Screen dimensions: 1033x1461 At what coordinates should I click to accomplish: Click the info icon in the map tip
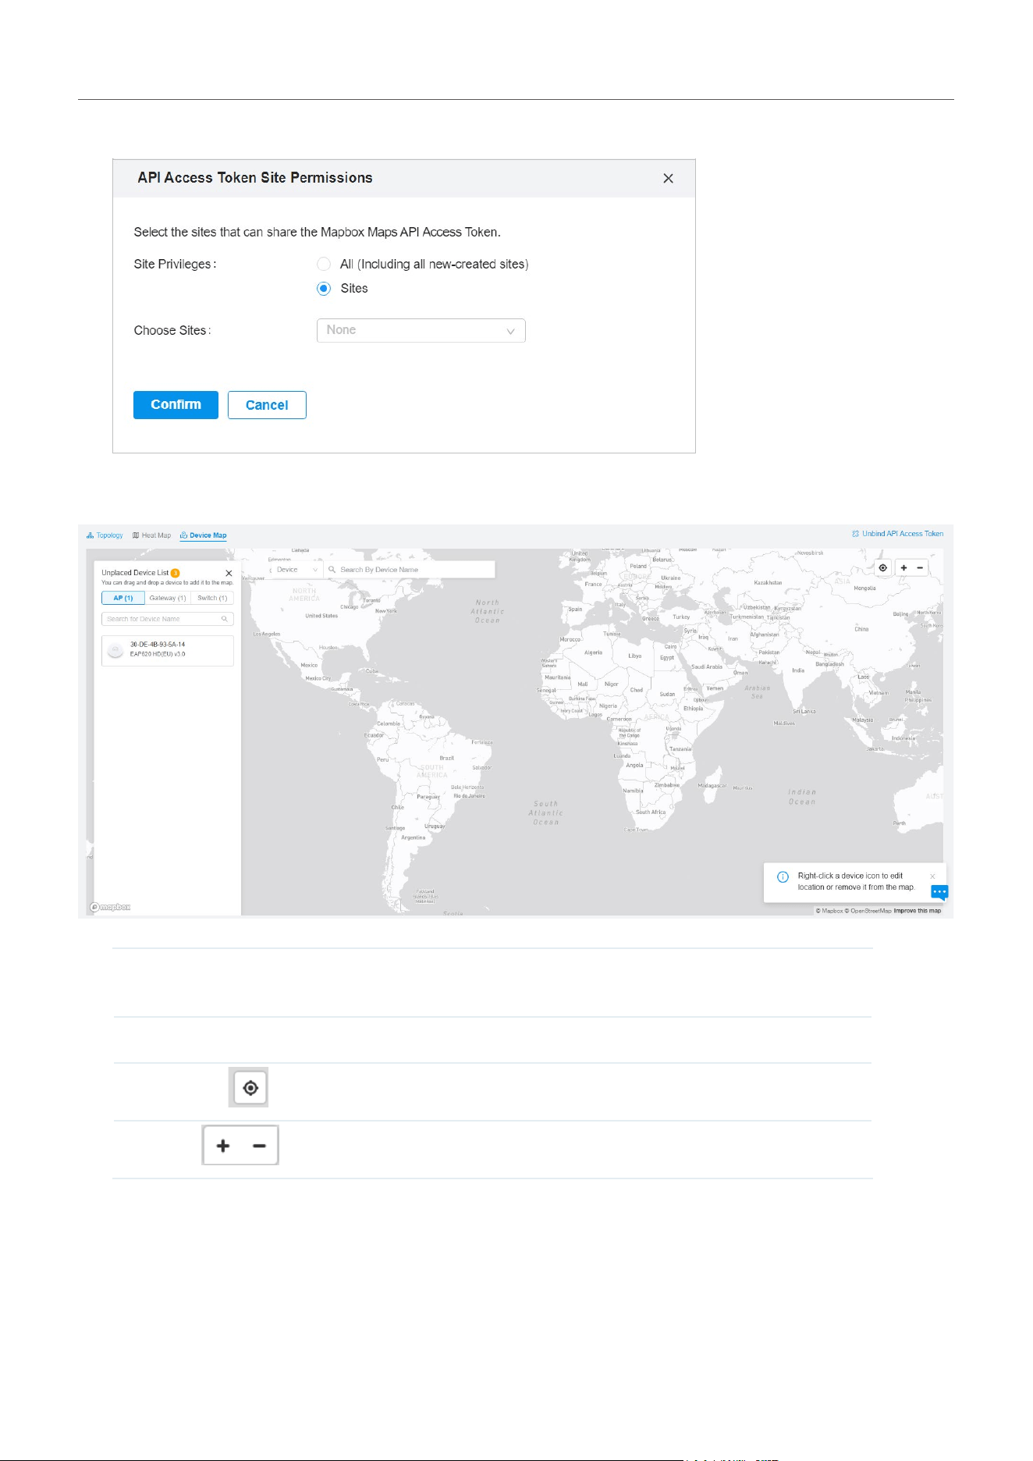click(783, 877)
